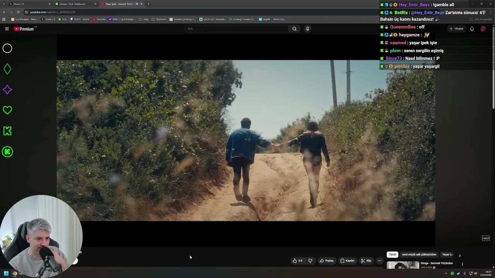Open the bookmarks apps grid icon
This screenshot has width=495, height=278.
(4, 19)
